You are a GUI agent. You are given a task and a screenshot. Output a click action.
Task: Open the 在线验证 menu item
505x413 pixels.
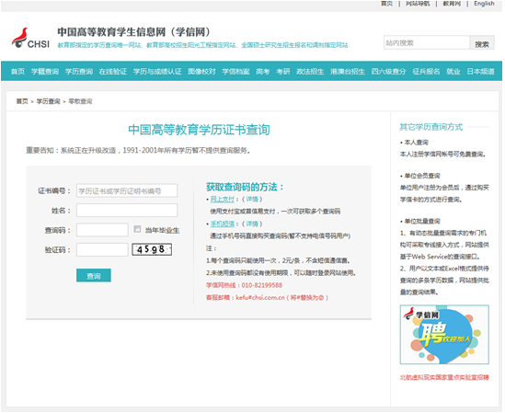113,72
